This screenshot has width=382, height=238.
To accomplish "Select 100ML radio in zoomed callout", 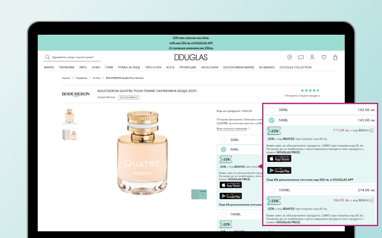I will click(x=271, y=190).
